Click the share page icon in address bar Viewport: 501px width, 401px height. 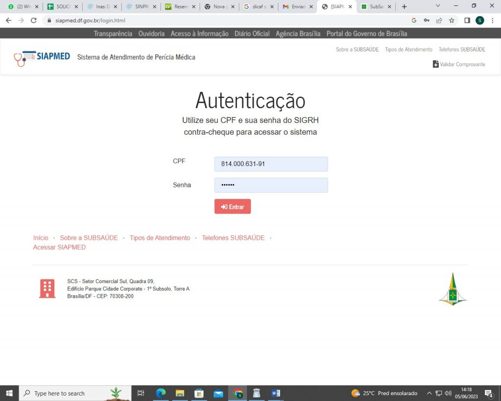439,21
